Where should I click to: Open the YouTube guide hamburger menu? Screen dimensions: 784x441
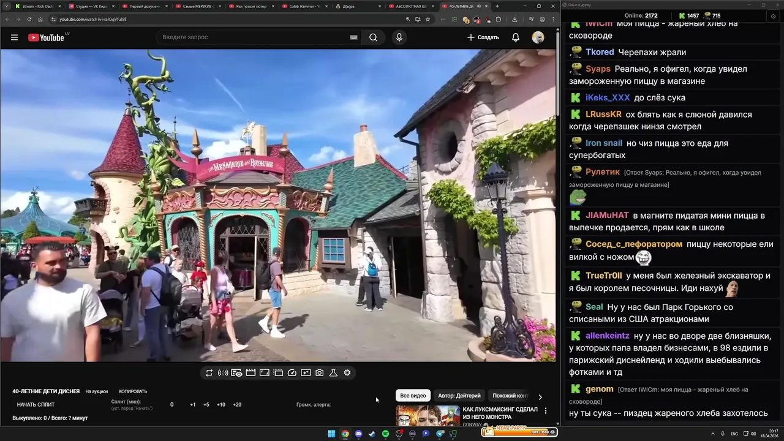(14, 37)
